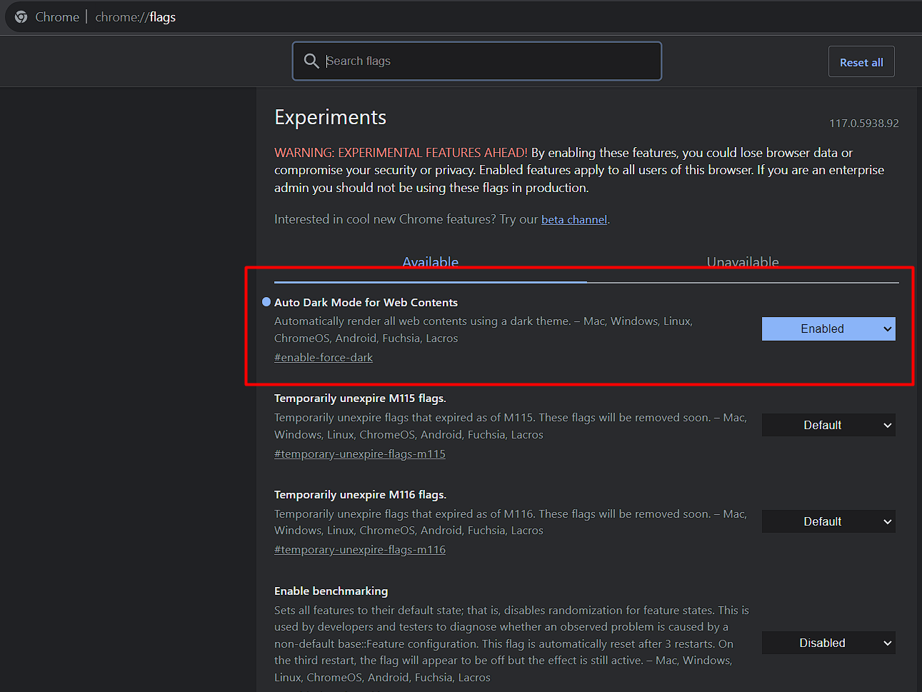The height and width of the screenshot is (692, 922).
Task: Click the Auto Dark Mode for Web Contents title
Action: coord(366,303)
